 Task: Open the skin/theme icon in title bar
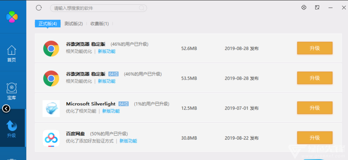pos(304,7)
